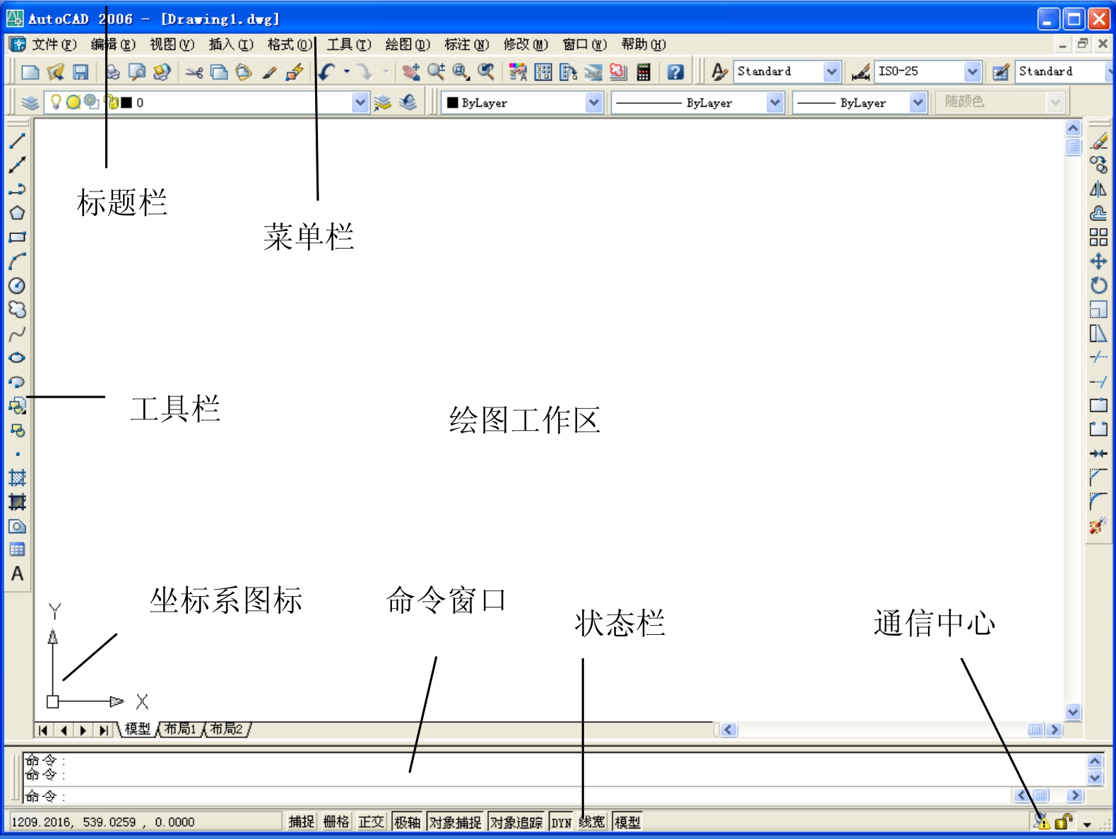Expand the undo history dropdown arrow
1116x839 pixels.
pyautogui.click(x=347, y=71)
